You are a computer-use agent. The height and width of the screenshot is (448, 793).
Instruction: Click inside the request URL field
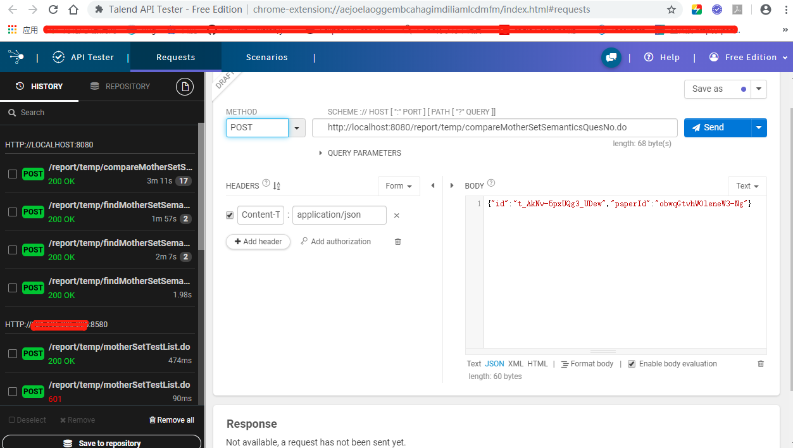point(494,127)
